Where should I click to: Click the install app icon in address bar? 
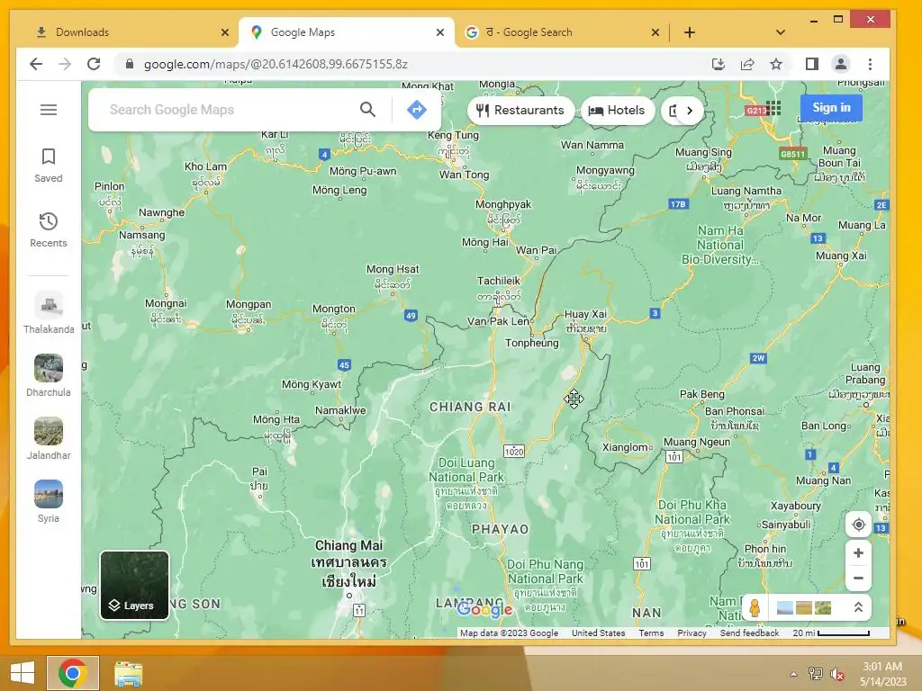(718, 64)
